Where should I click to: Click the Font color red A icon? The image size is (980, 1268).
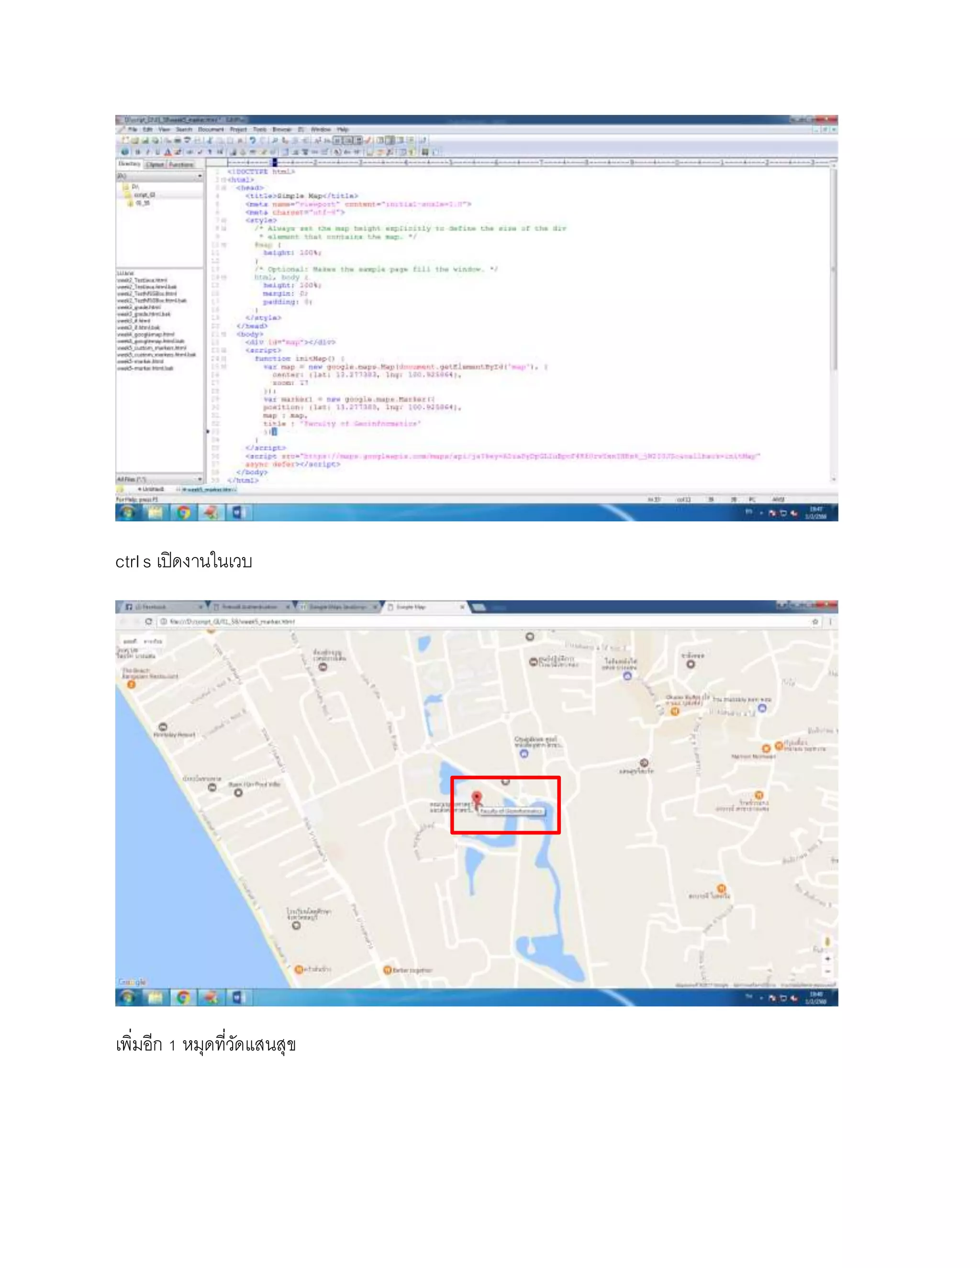(x=168, y=152)
